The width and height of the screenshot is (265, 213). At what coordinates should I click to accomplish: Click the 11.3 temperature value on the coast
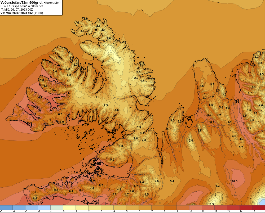coord(29,123)
